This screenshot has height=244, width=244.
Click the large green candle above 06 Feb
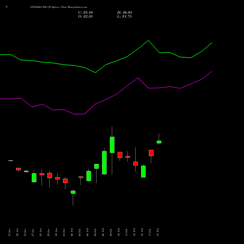[x=104, y=163]
